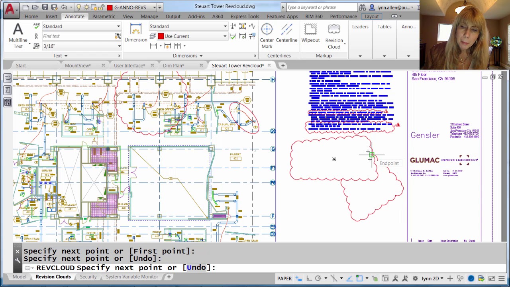Click the New drawing icon

point(26,7)
